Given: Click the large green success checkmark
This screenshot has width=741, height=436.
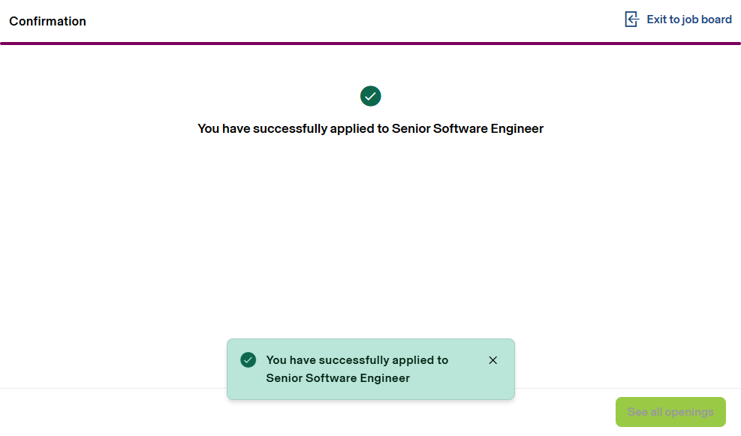Looking at the screenshot, I should click(x=370, y=96).
